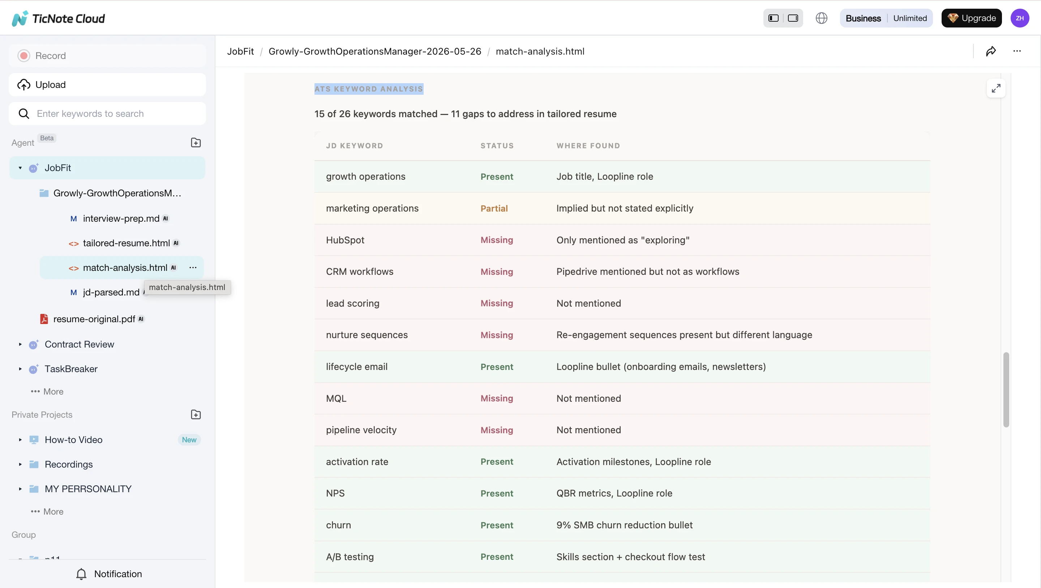Toggle the left sidebar panel layout icon
Screen dimensions: 1041x588
[x=774, y=18]
